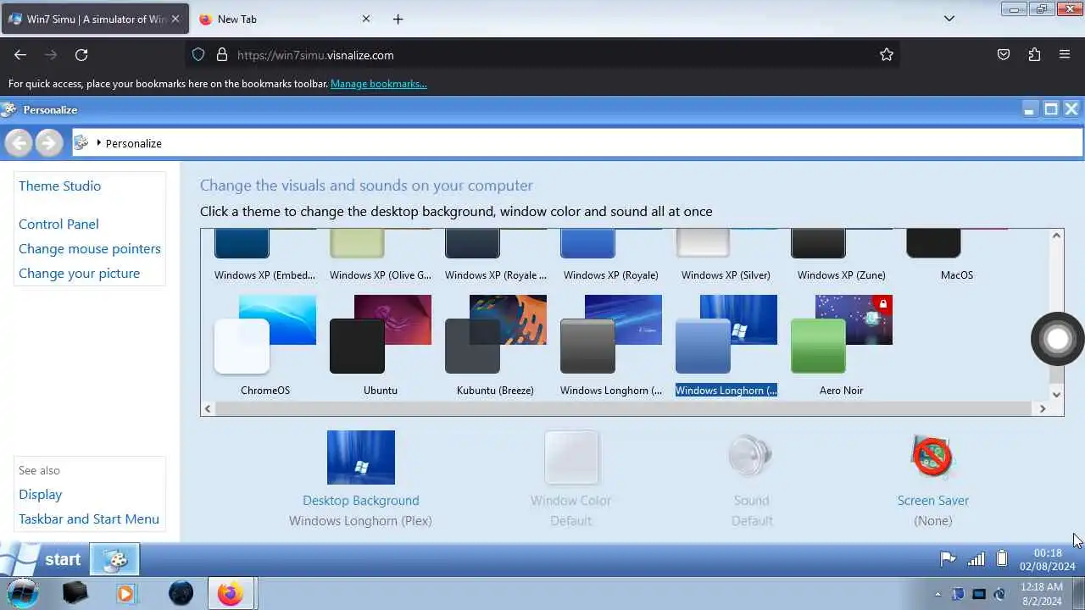Open Desktop Background settings icon

click(361, 457)
